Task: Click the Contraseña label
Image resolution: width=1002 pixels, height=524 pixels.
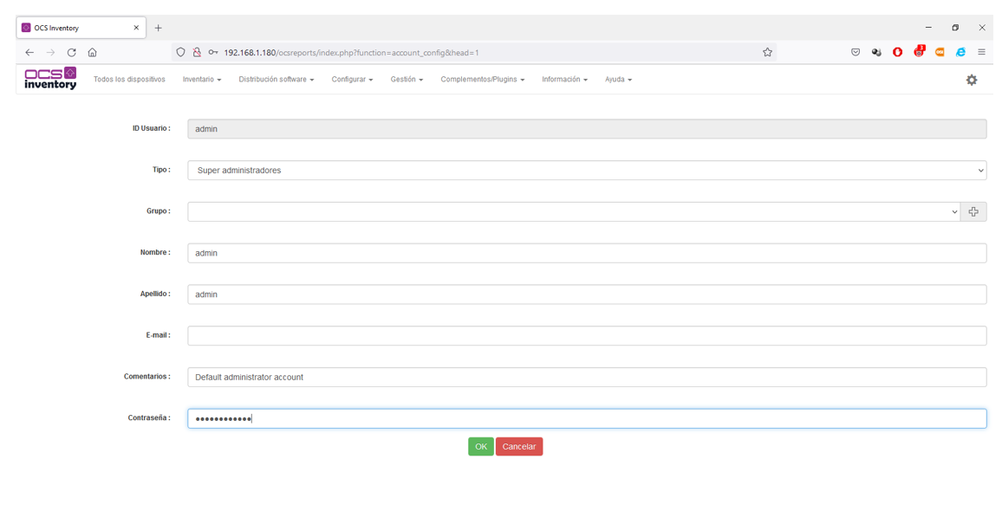Action: coord(149,418)
